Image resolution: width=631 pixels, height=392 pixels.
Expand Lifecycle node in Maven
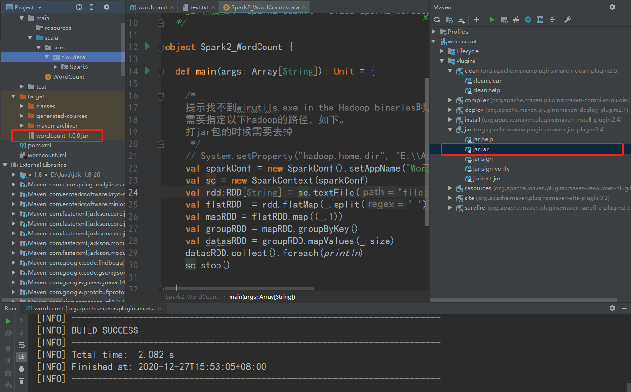pos(442,51)
